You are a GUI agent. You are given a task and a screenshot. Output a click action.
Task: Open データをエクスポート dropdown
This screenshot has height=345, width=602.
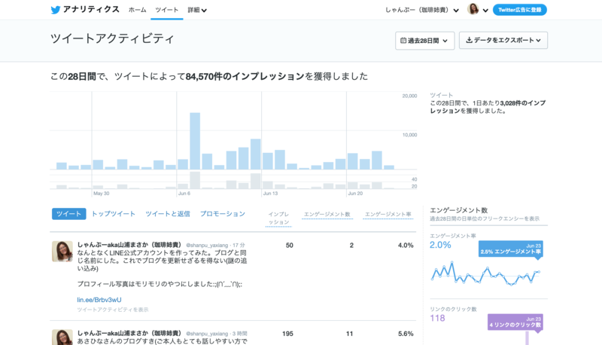tap(503, 41)
